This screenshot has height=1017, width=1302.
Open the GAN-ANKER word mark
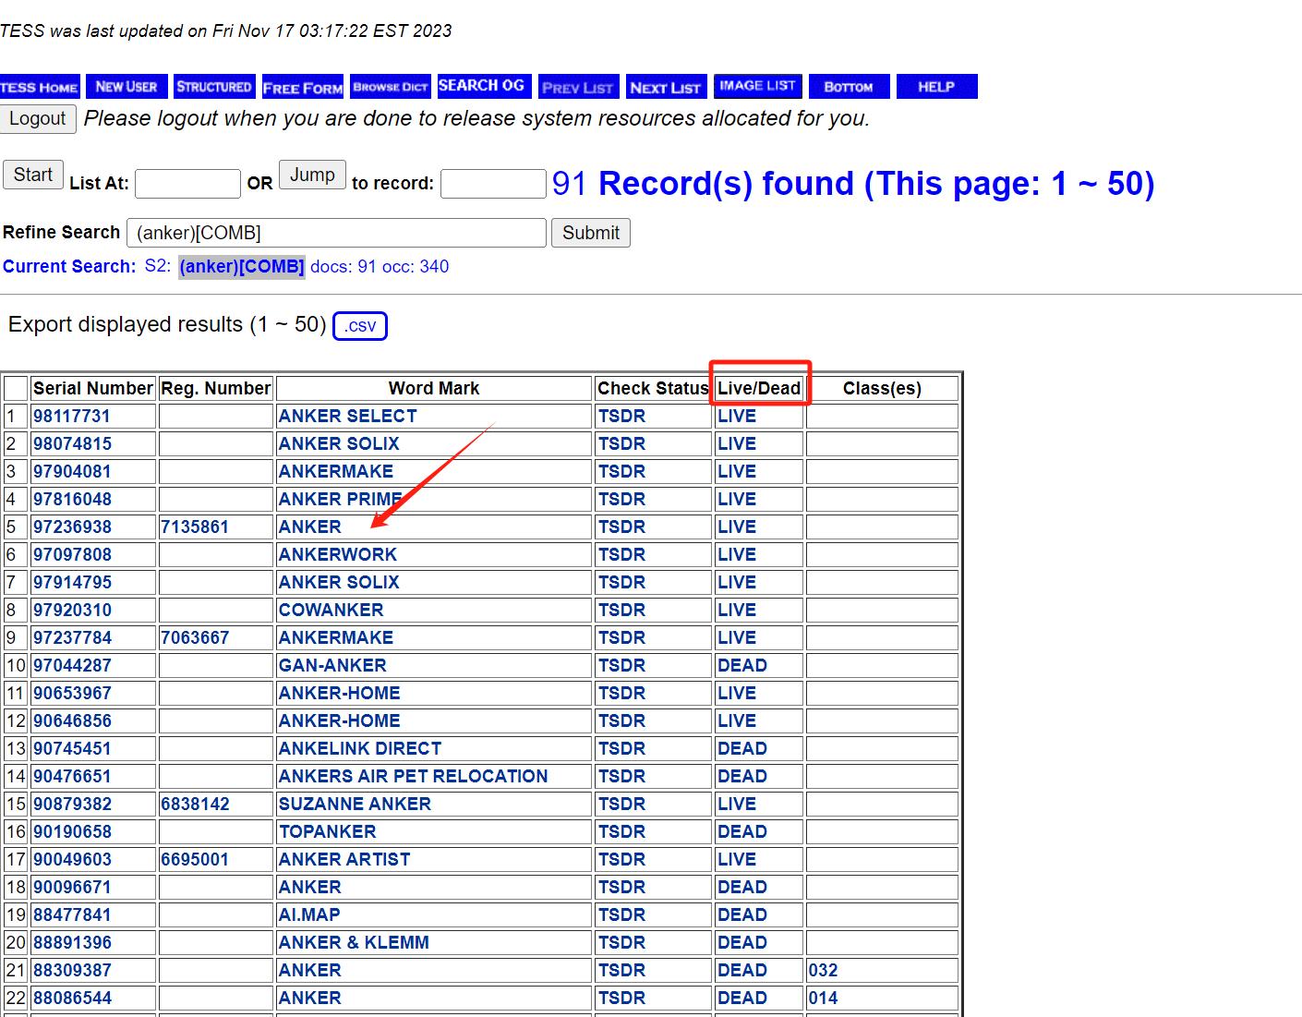[x=332, y=666]
